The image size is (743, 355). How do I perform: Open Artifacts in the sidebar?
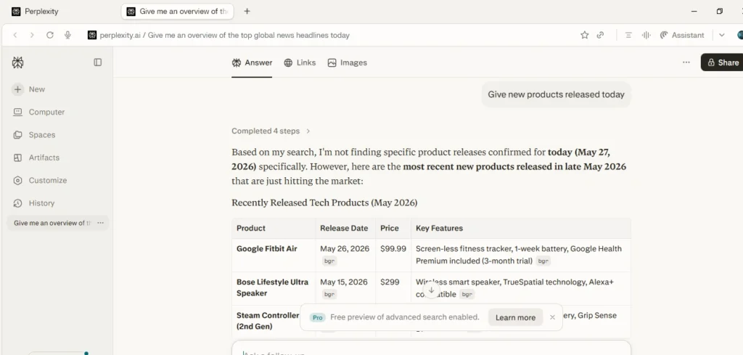pos(36,158)
